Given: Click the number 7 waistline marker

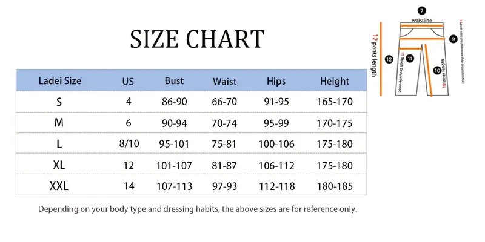Looking at the screenshot, I should 422,11.
